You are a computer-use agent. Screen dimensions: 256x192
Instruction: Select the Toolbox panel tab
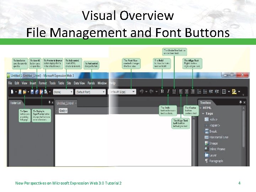(x=206, y=103)
